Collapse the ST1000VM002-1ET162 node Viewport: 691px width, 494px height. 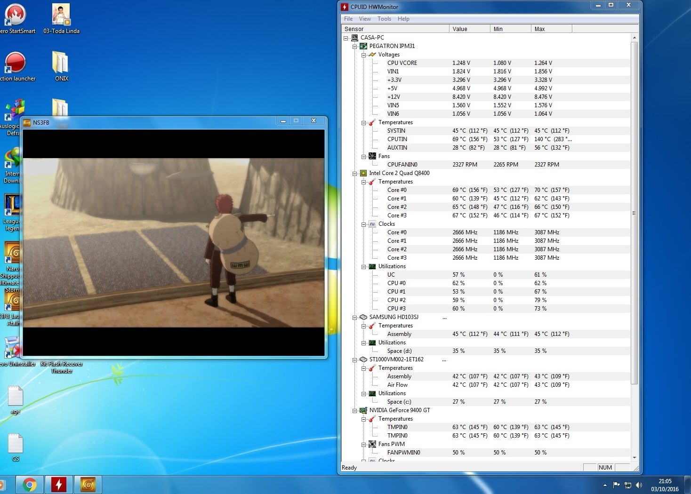point(354,360)
